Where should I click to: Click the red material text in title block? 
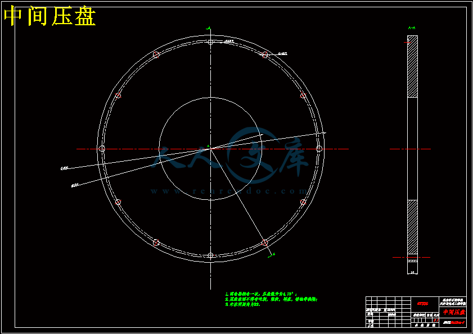(422, 303)
